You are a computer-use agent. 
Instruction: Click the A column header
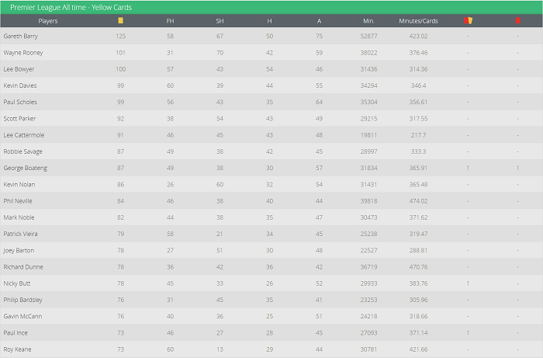tap(319, 21)
